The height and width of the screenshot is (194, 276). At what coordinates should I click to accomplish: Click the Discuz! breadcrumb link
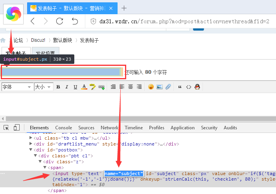point(38,40)
